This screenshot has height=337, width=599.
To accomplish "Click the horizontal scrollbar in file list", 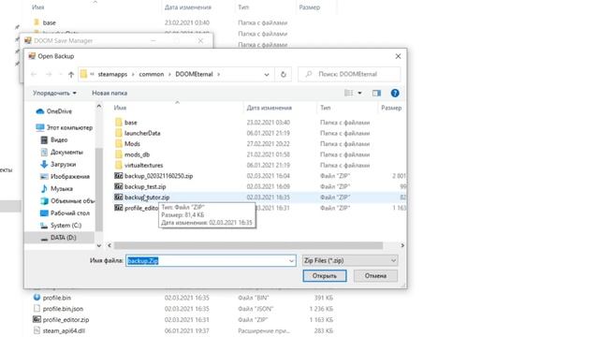I will point(248,245).
